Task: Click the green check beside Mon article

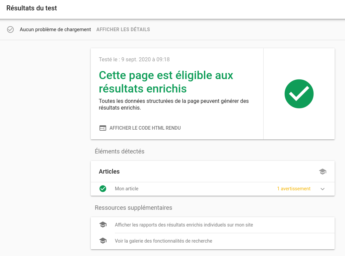Action: coord(103,189)
